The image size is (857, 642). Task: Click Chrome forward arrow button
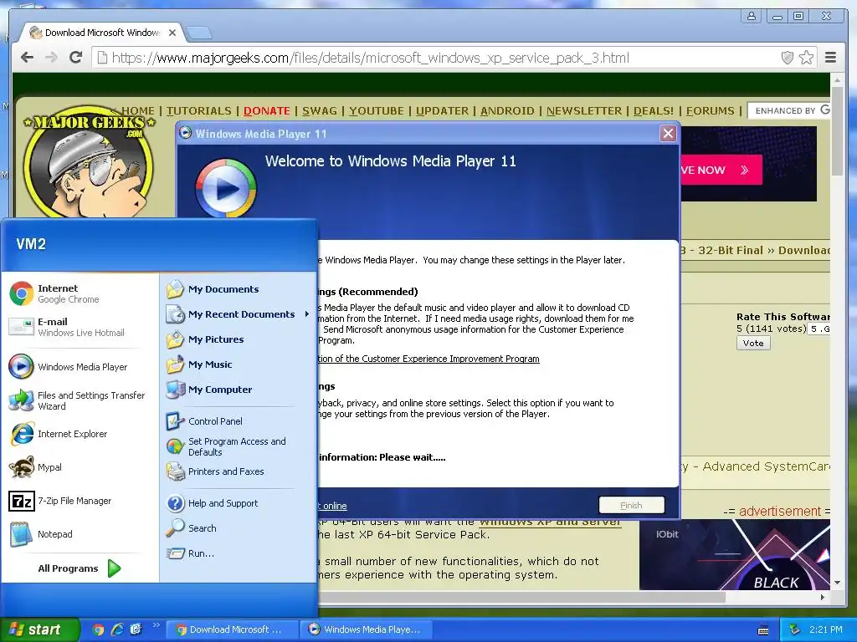(51, 58)
